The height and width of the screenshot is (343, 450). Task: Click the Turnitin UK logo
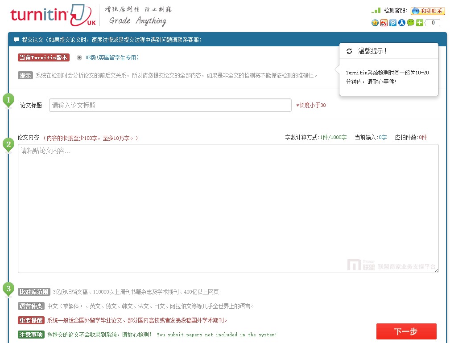[53, 15]
